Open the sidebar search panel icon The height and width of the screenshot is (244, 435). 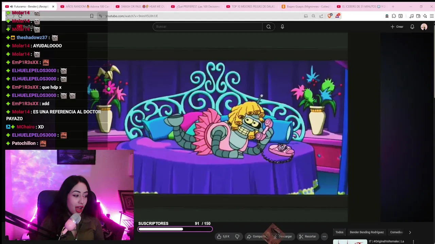400,16
